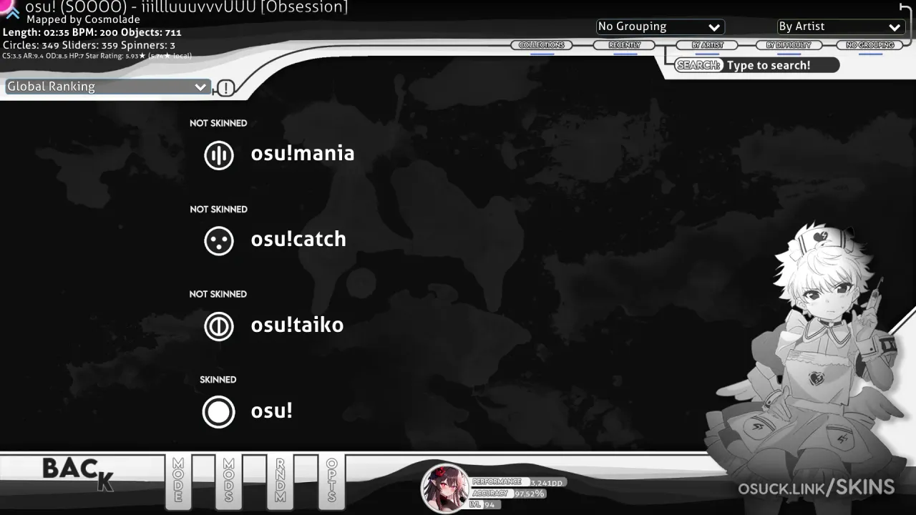Click the ACCURACY 97.52% stat

pyautogui.click(x=508, y=494)
